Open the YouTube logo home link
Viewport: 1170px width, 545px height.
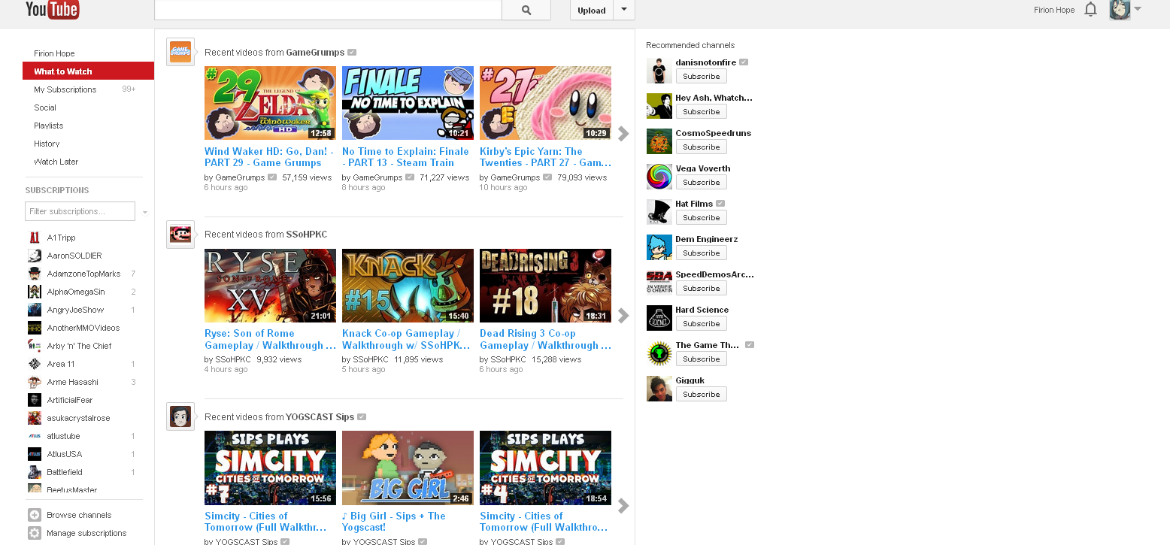pyautogui.click(x=52, y=9)
